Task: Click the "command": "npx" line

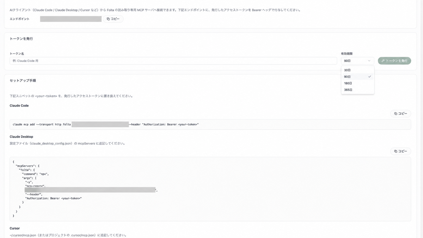Action: (x=35, y=174)
